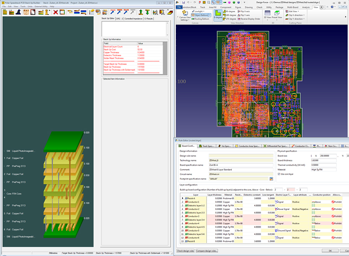Click the Compare design rules button
This screenshot has height=256, width=349.
tap(207, 251)
